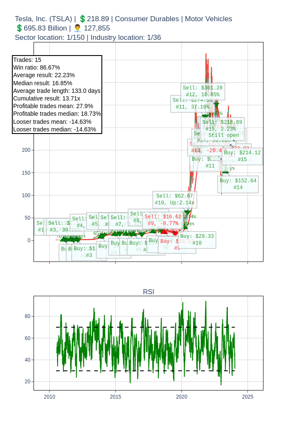297x424 pixels.
Task: Select the 'Buy: $152.64 #14' annotation
Action: 238,184
